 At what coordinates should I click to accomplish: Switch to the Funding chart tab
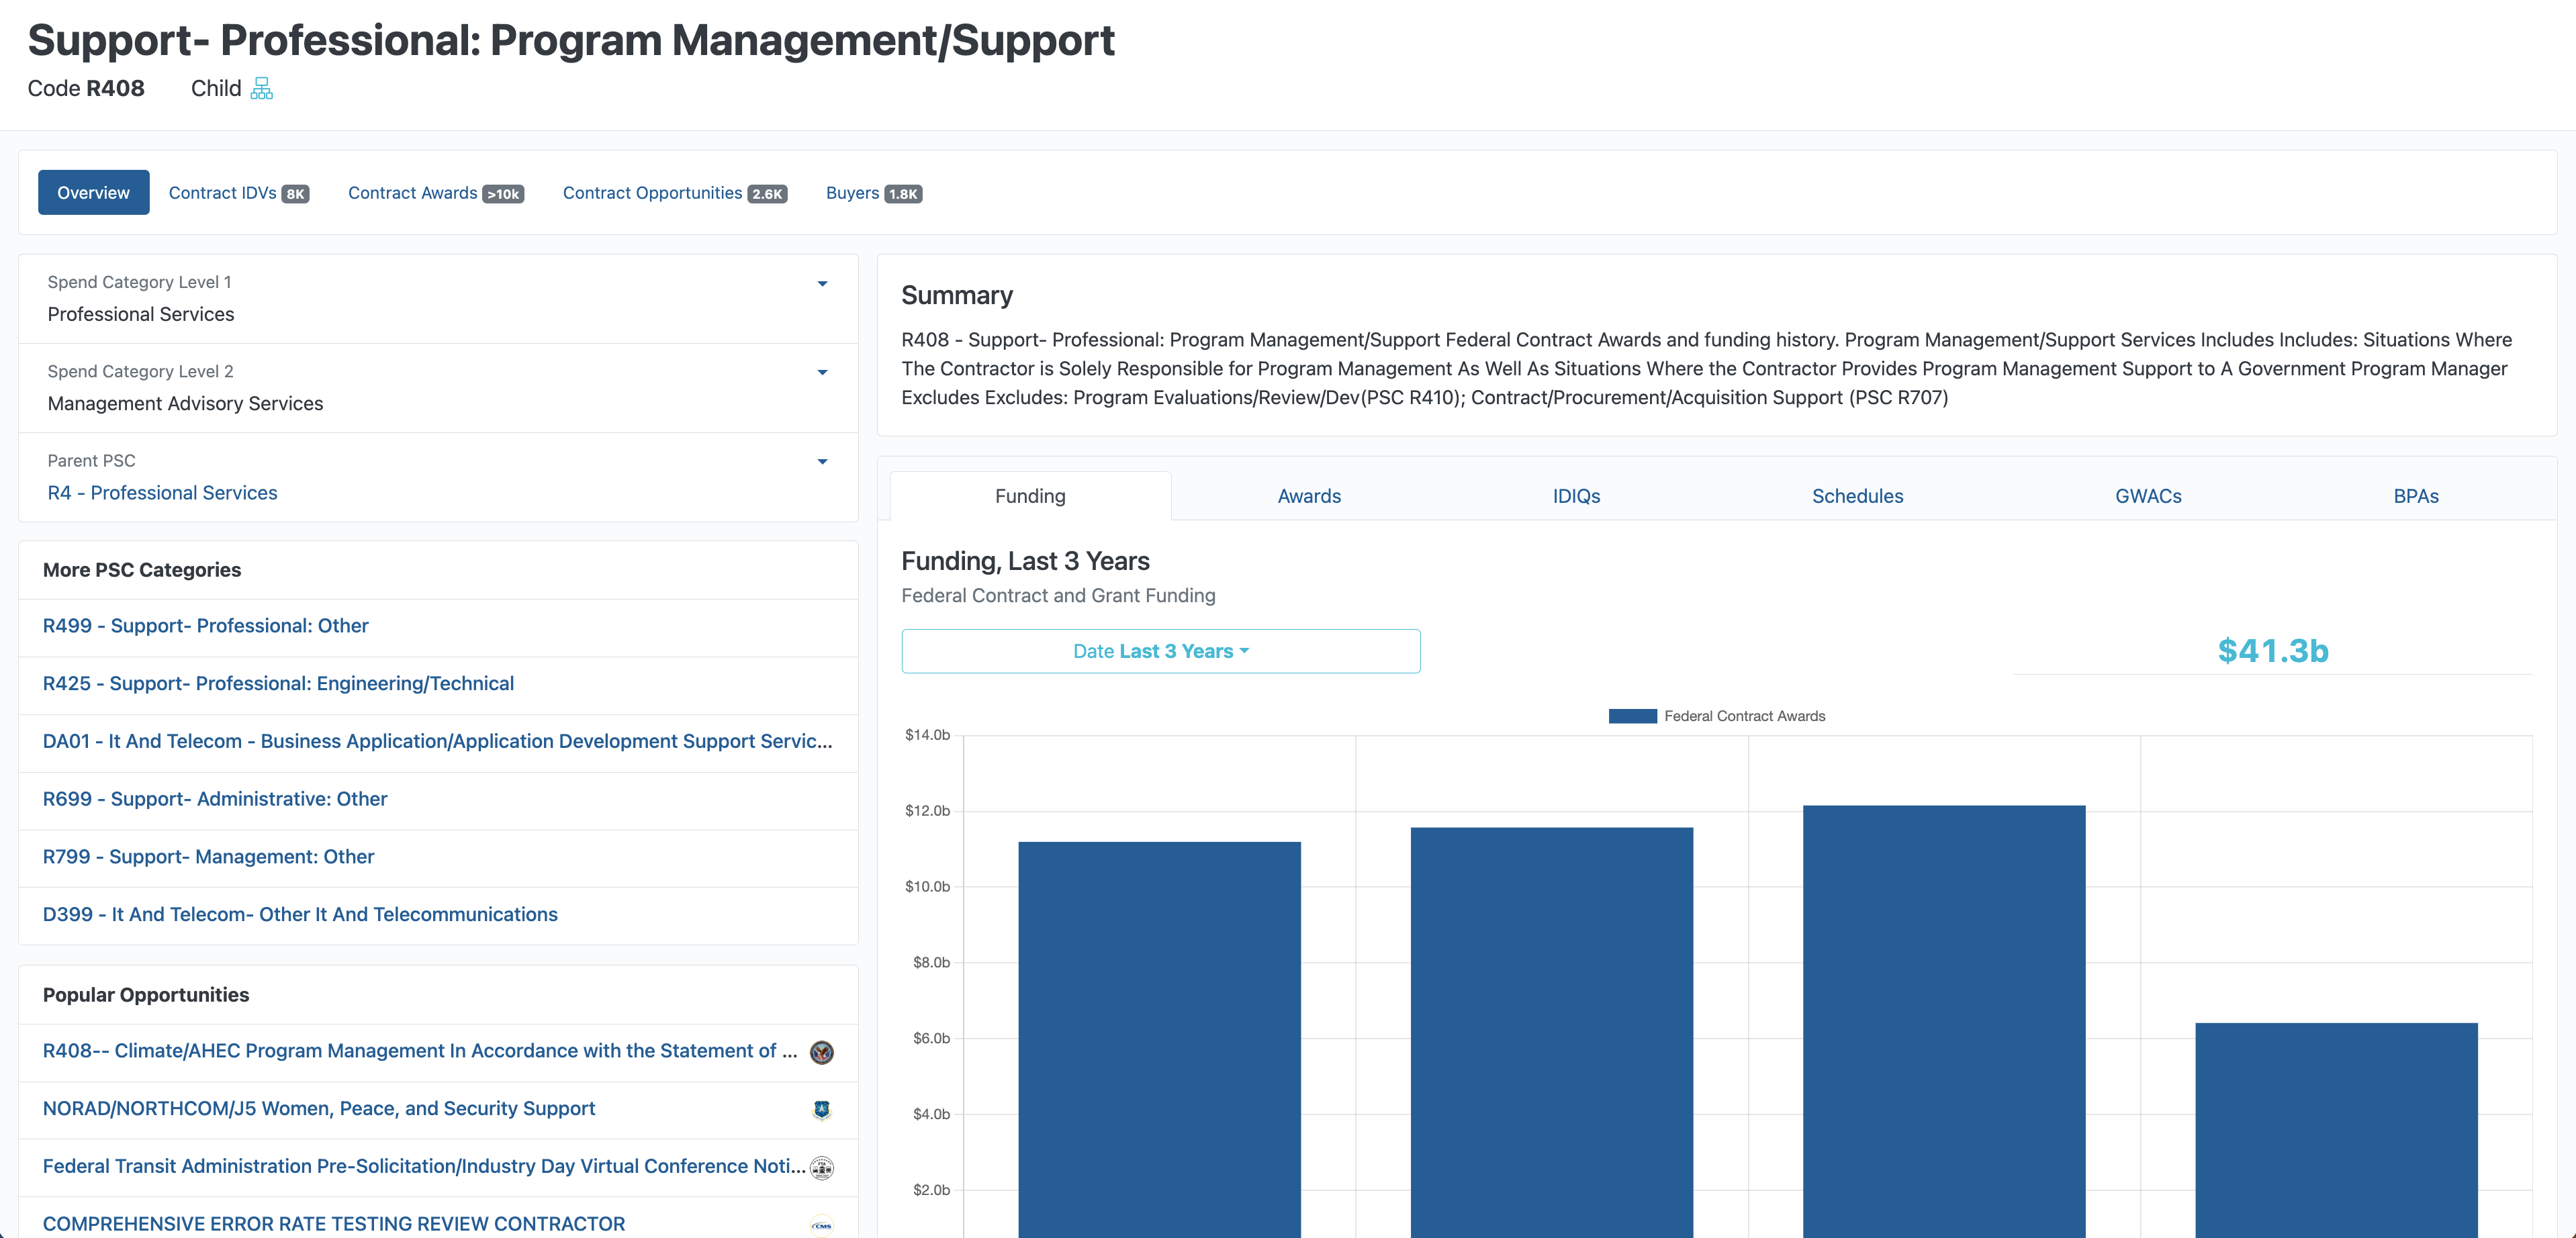(1030, 496)
